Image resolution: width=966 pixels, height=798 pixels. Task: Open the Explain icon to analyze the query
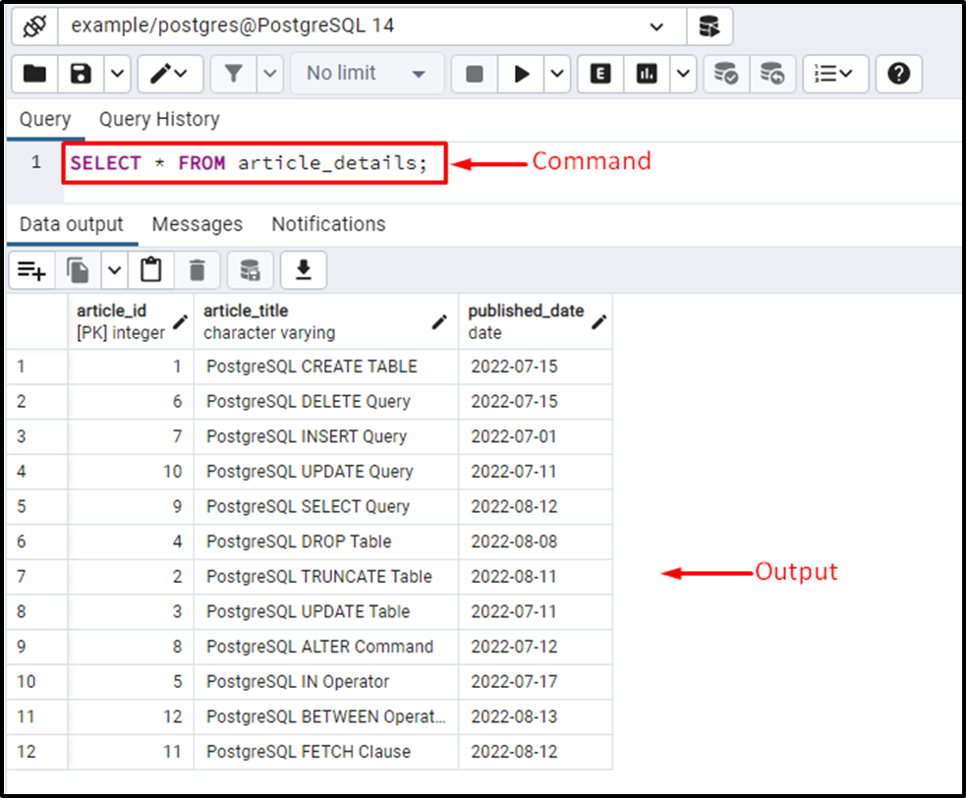point(599,74)
